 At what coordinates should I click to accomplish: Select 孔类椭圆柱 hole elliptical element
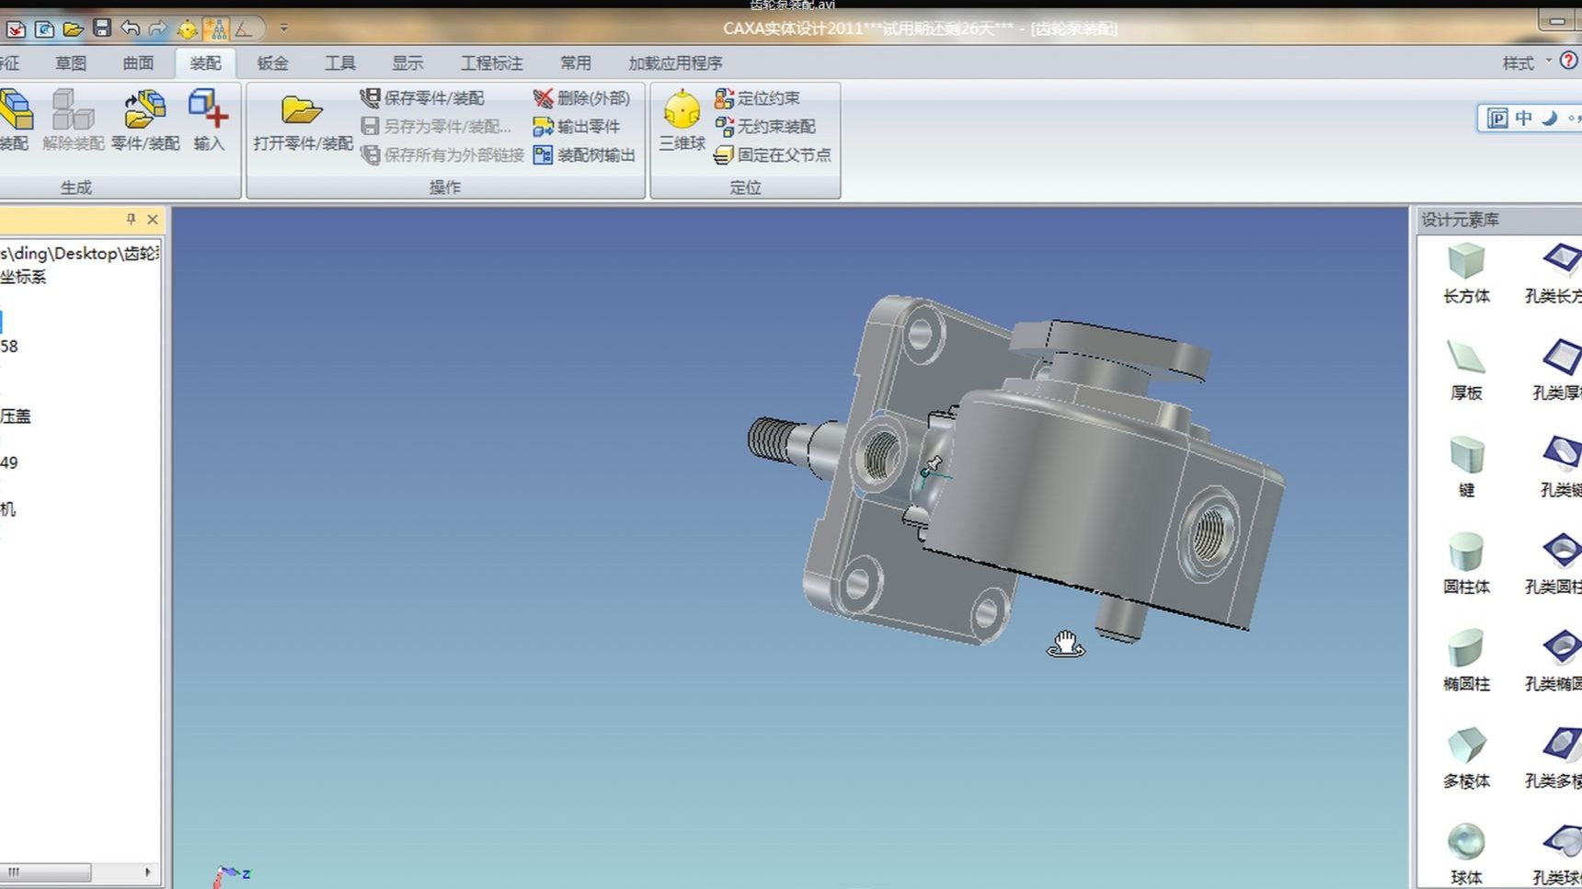pos(1554,661)
